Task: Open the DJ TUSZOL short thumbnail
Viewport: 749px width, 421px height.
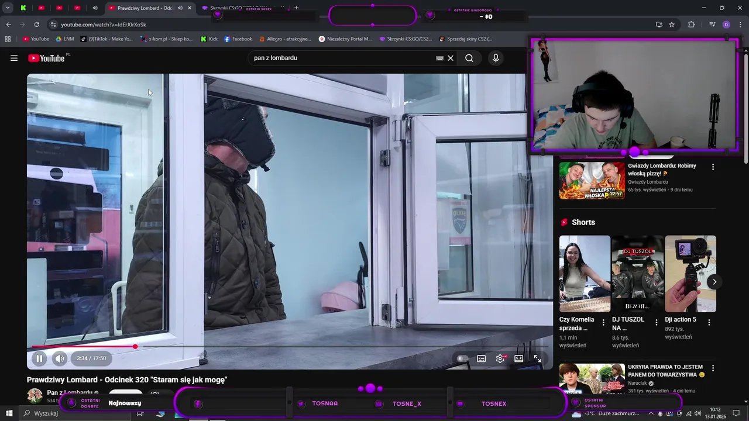Action: [637, 274]
